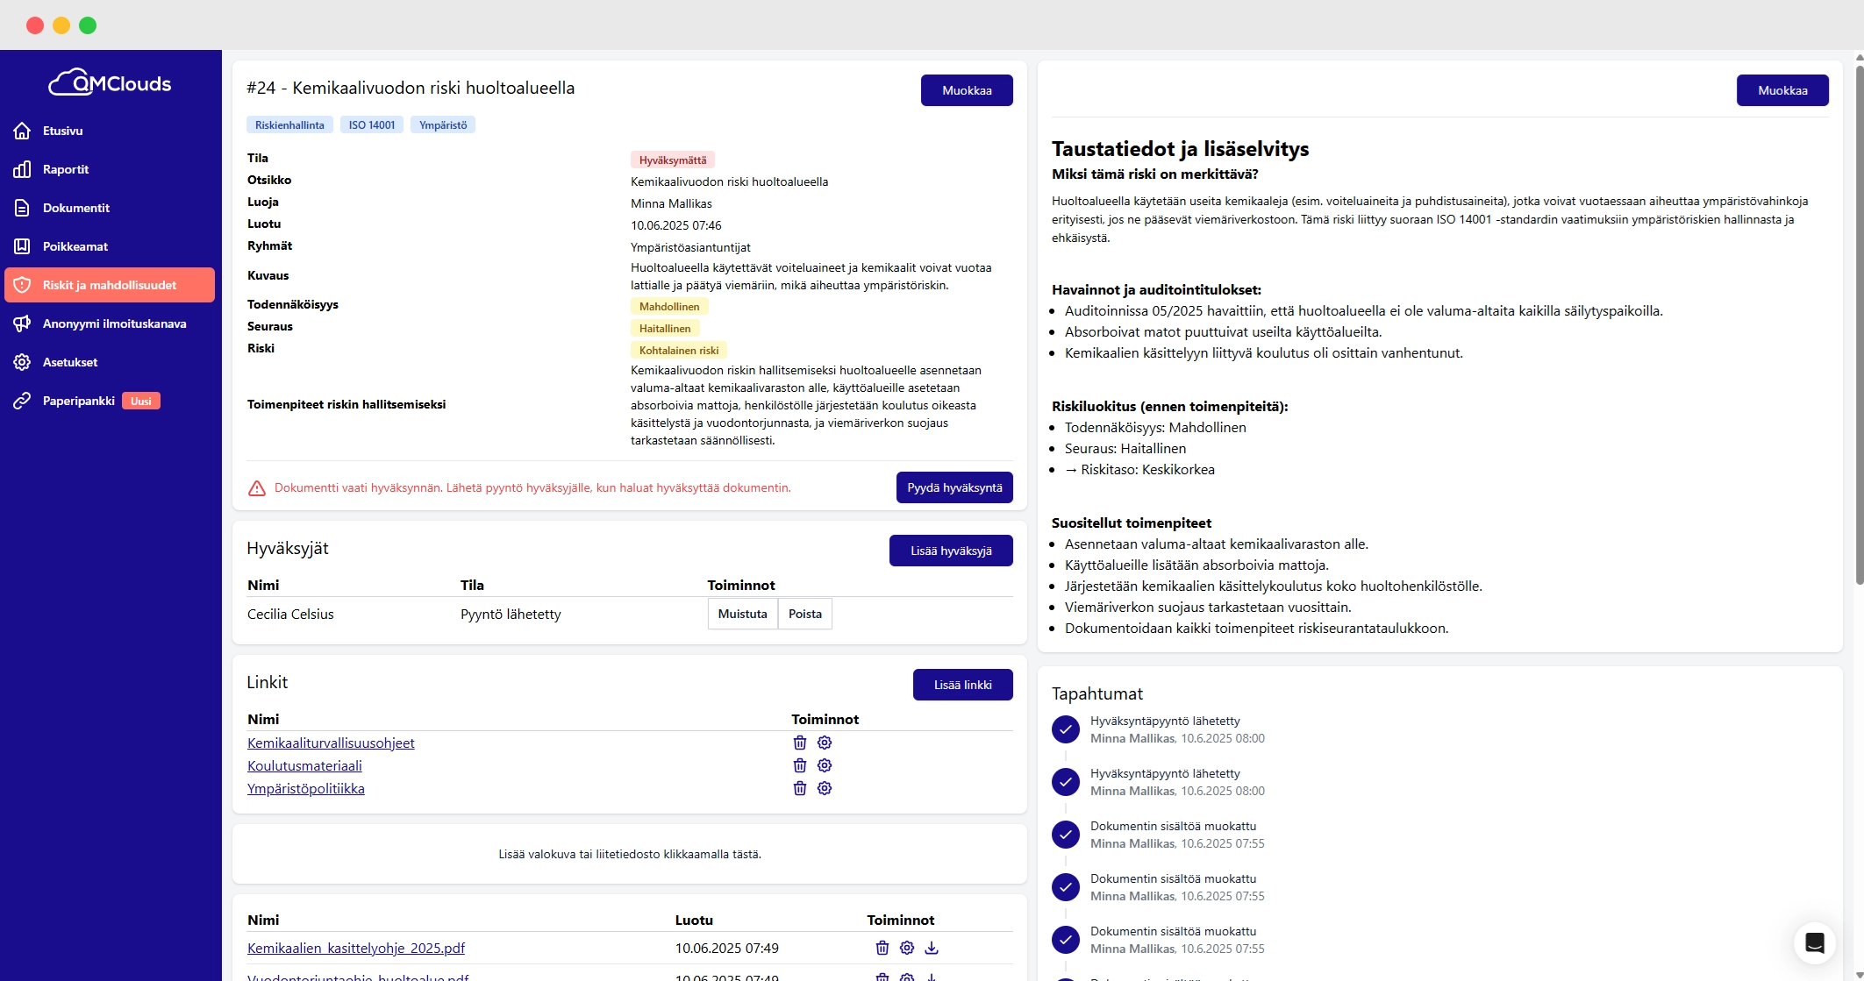Click the Hyväksymättä status badge

673,160
